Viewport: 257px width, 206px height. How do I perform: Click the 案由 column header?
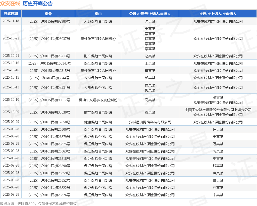click(98, 14)
